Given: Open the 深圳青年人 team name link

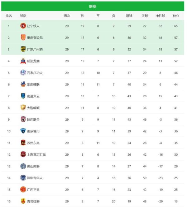Looking at the screenshot, I should pyautogui.click(x=35, y=178).
